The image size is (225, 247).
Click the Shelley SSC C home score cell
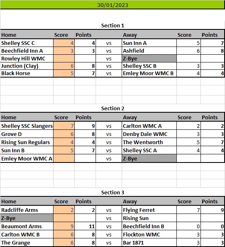(x=64, y=43)
